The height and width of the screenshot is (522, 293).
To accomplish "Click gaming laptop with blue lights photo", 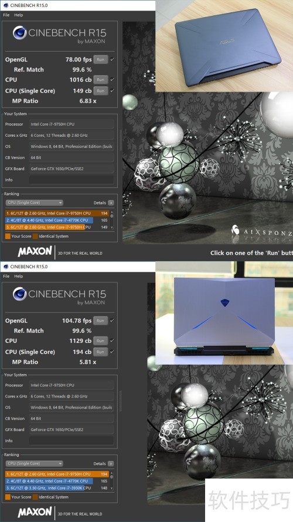I will pos(224,313).
